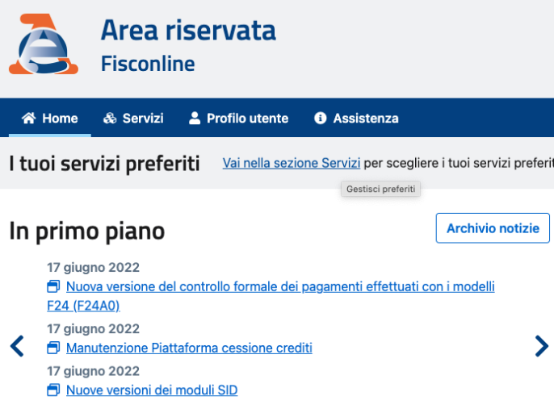Open Manutenzione Piattaforma cessione crediti link
Screen dimensions: 554x413
click(x=189, y=348)
